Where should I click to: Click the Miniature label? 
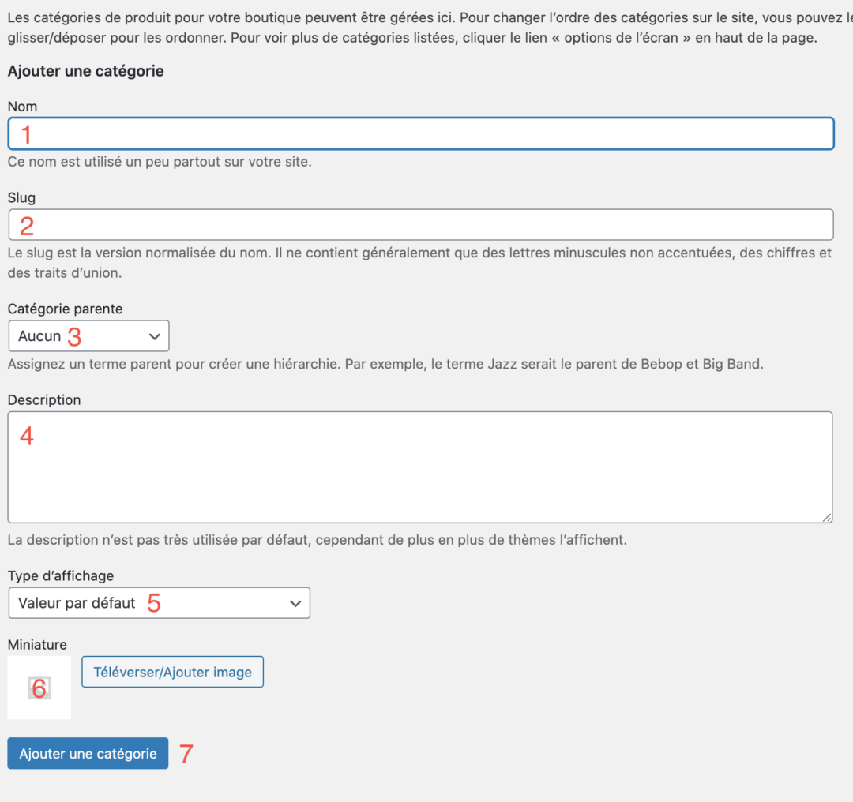38,645
